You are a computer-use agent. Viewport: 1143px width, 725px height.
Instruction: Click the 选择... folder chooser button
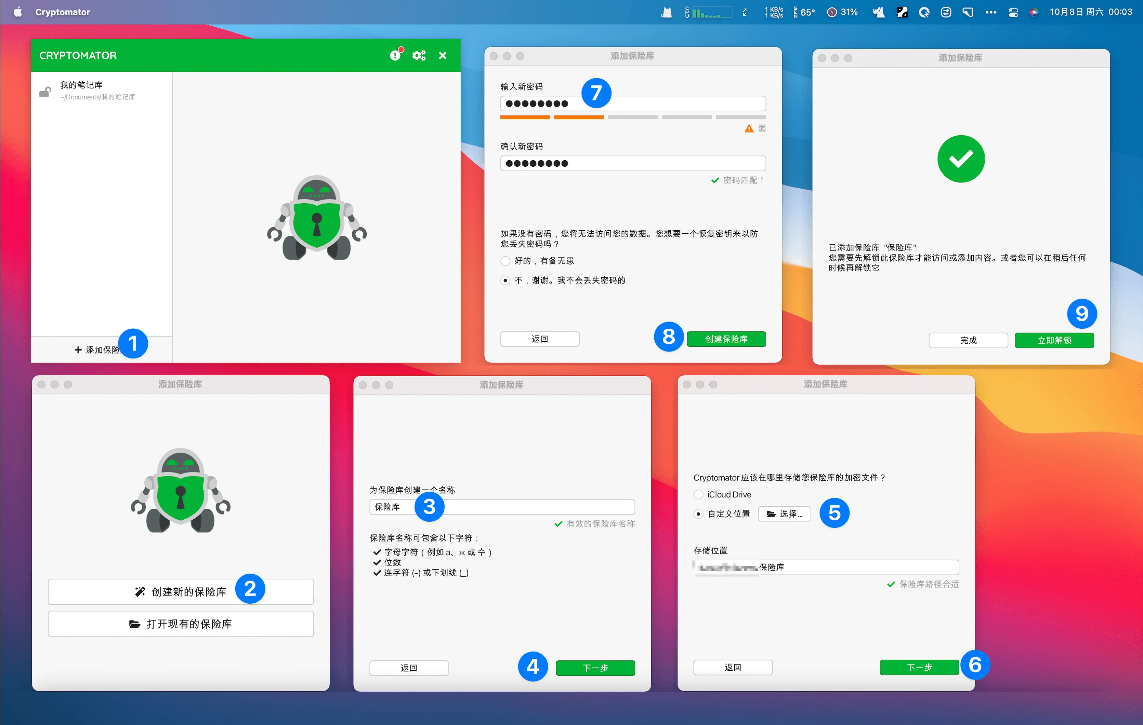point(785,514)
